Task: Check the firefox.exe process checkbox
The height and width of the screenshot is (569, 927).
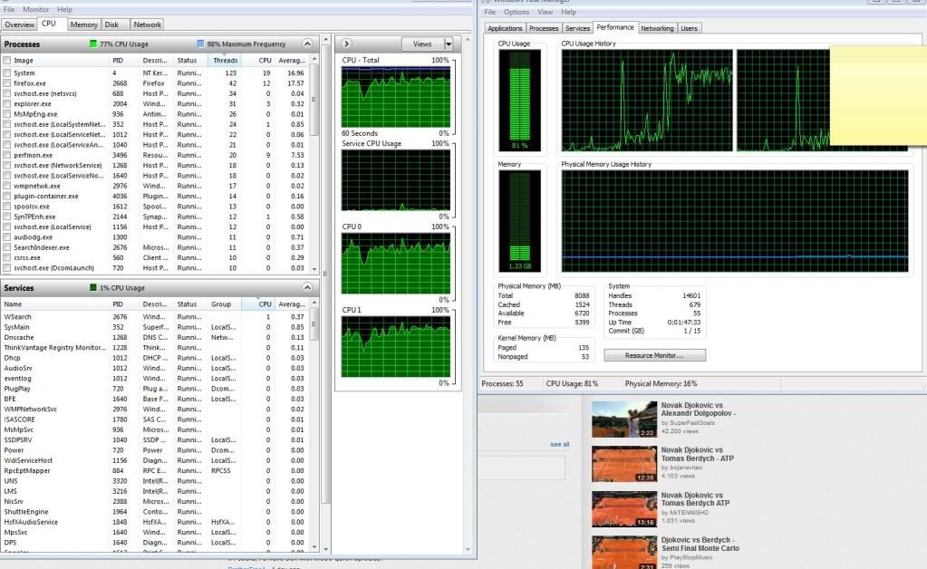Action: pos(7,82)
